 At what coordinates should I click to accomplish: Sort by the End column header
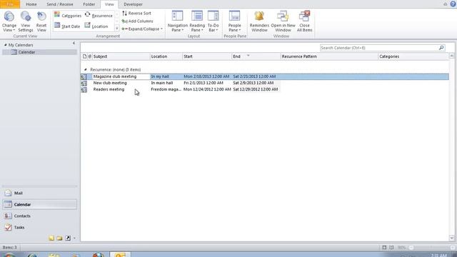tap(256, 56)
